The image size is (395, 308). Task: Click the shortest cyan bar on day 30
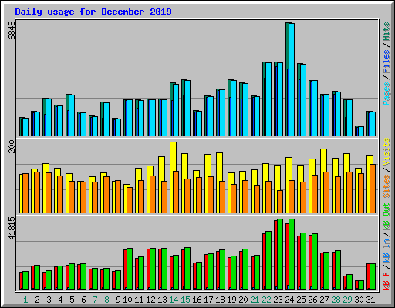(361, 131)
